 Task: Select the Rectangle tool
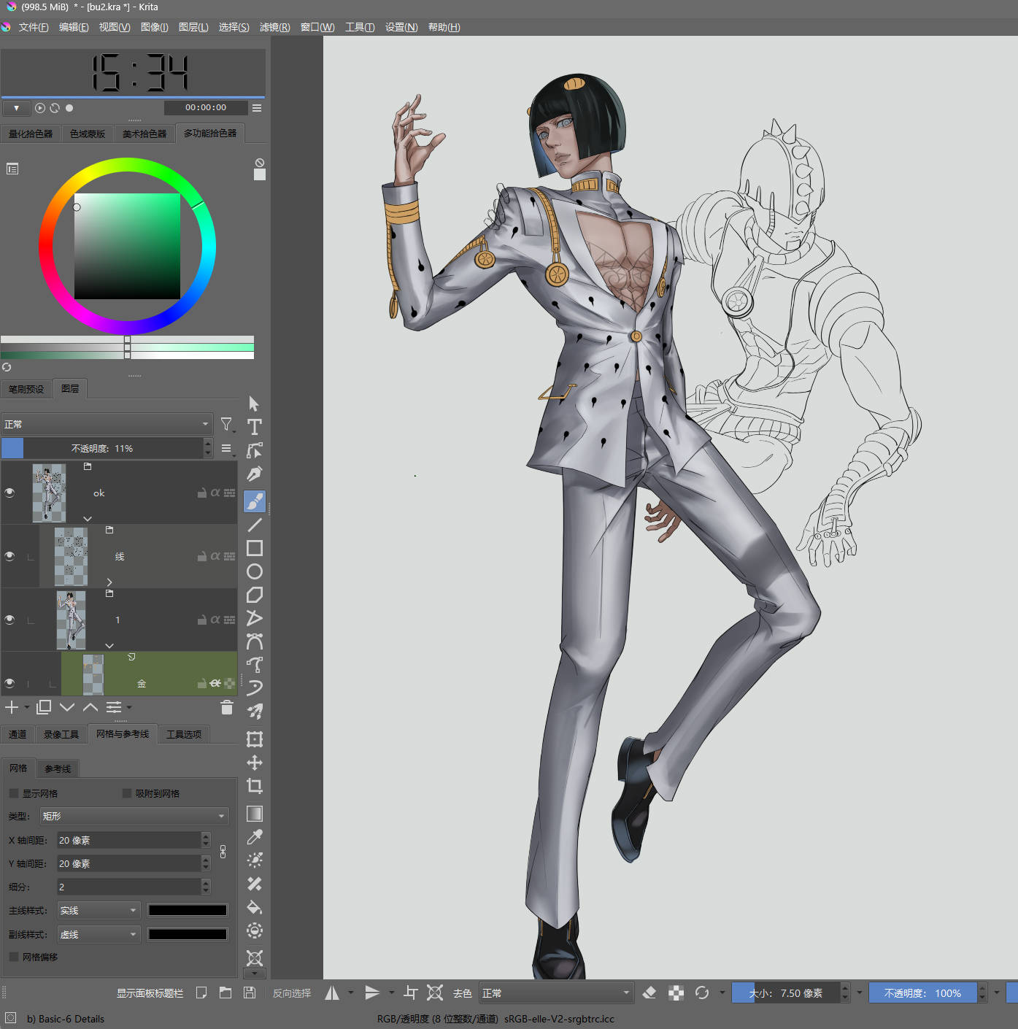click(x=254, y=548)
